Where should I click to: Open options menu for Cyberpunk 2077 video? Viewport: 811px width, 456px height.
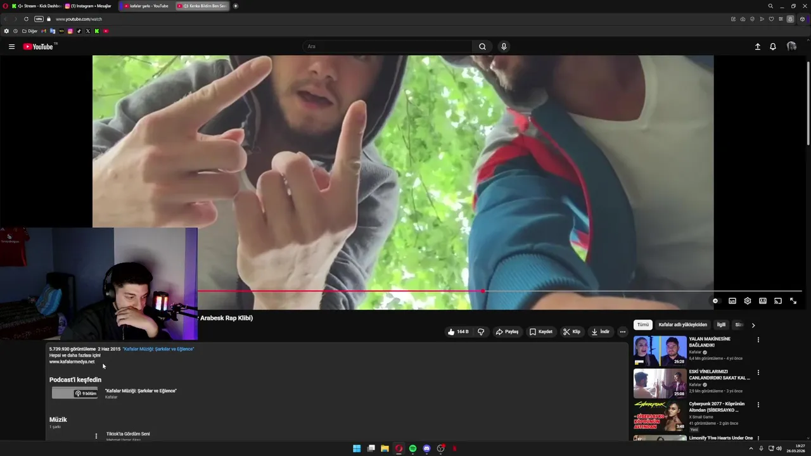coord(758,405)
